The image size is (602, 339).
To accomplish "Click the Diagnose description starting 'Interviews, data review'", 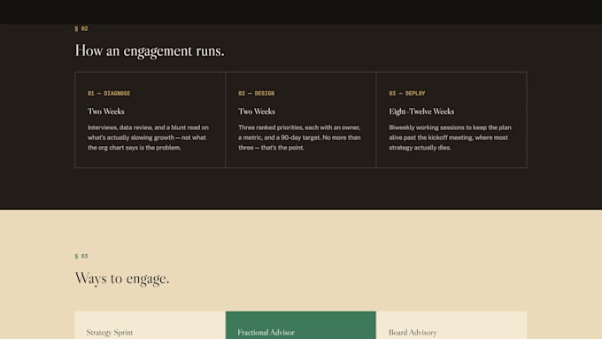I will point(148,137).
